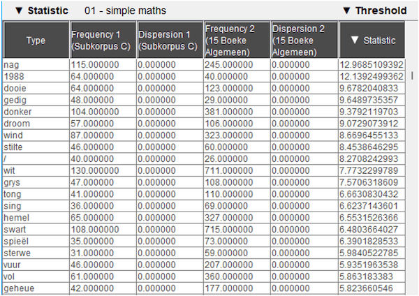Click Dispersion 2 (15 Boeke Algemeen) header
Image resolution: width=419 pixels, height=296 pixels.
pos(303,40)
